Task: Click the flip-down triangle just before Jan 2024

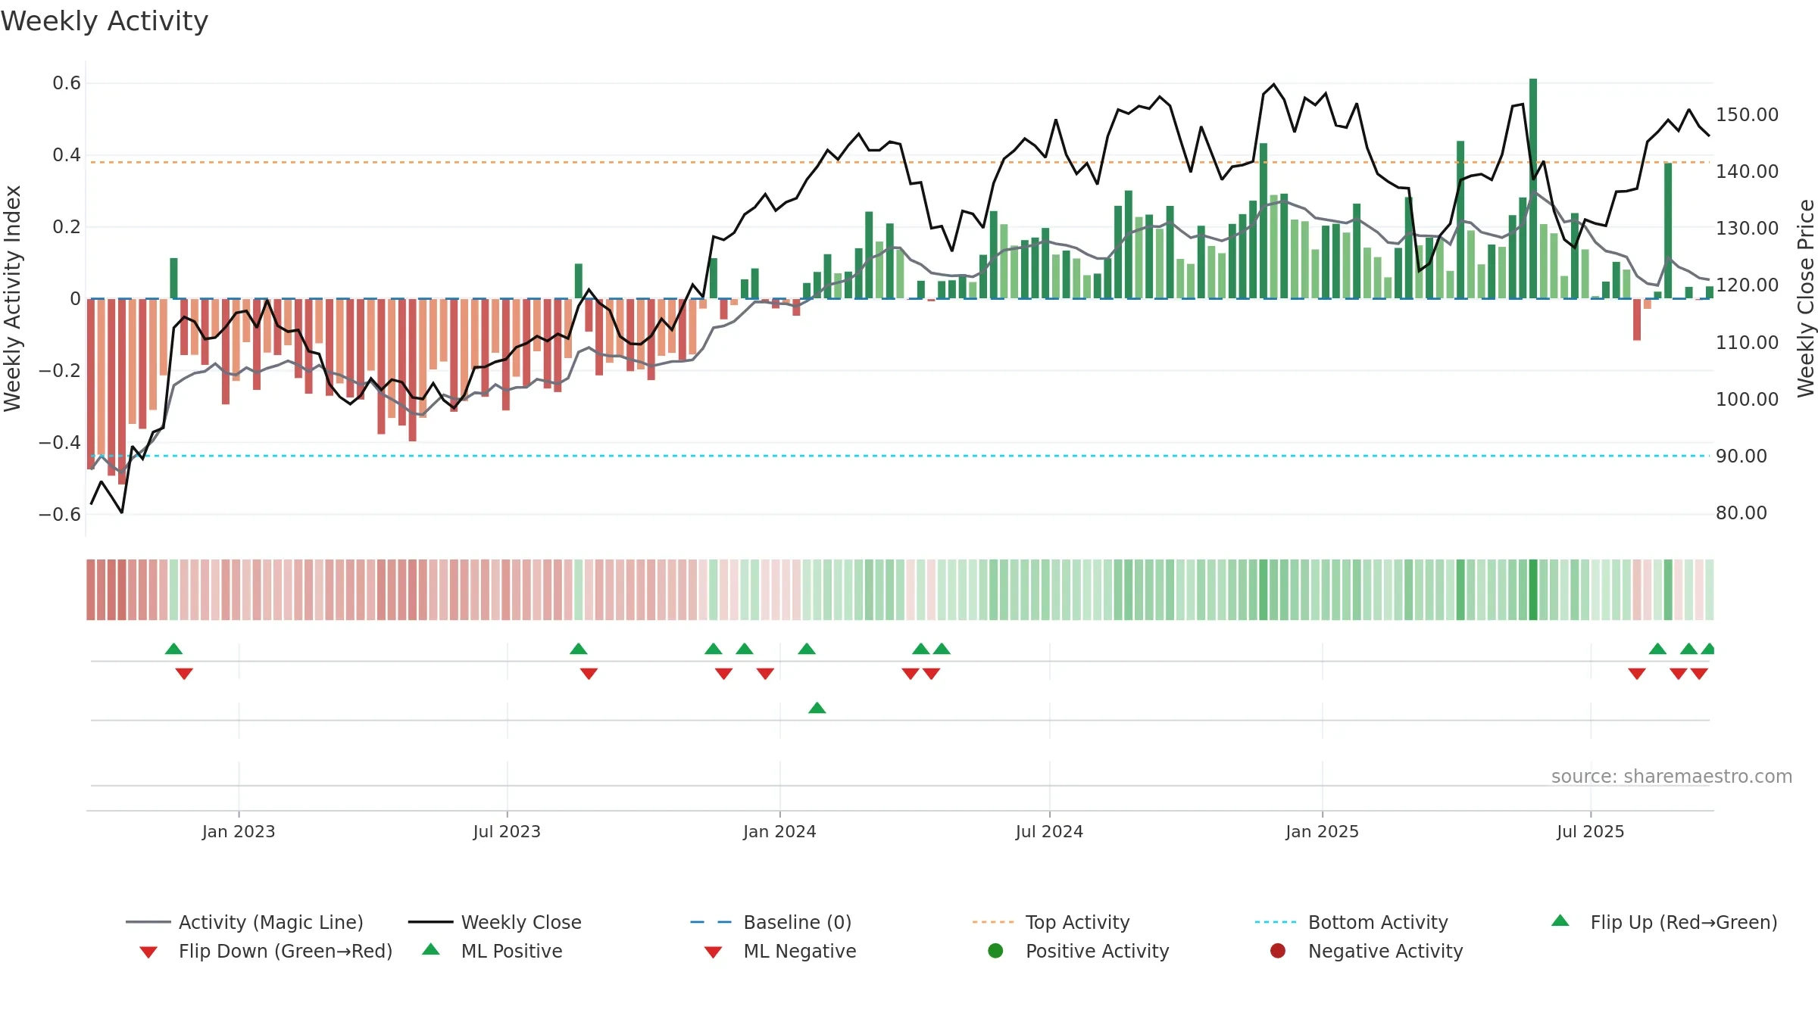Action: tap(765, 674)
